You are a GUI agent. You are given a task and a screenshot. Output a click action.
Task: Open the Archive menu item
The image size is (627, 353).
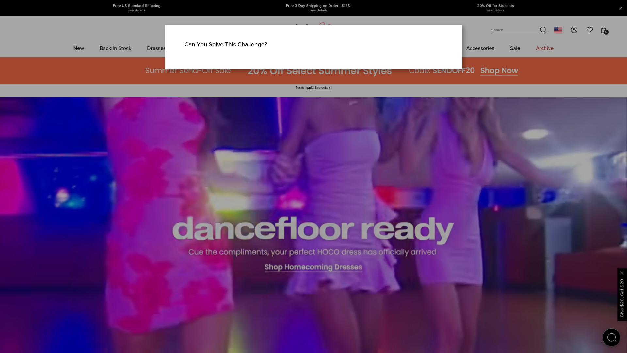pos(544,48)
